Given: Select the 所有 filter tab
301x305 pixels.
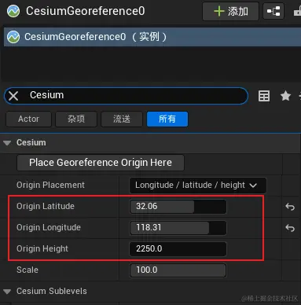Looking at the screenshot, I should point(167,119).
